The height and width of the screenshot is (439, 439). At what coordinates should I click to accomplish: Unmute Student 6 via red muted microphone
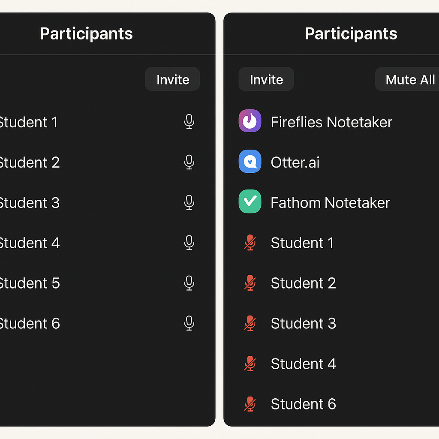click(250, 404)
